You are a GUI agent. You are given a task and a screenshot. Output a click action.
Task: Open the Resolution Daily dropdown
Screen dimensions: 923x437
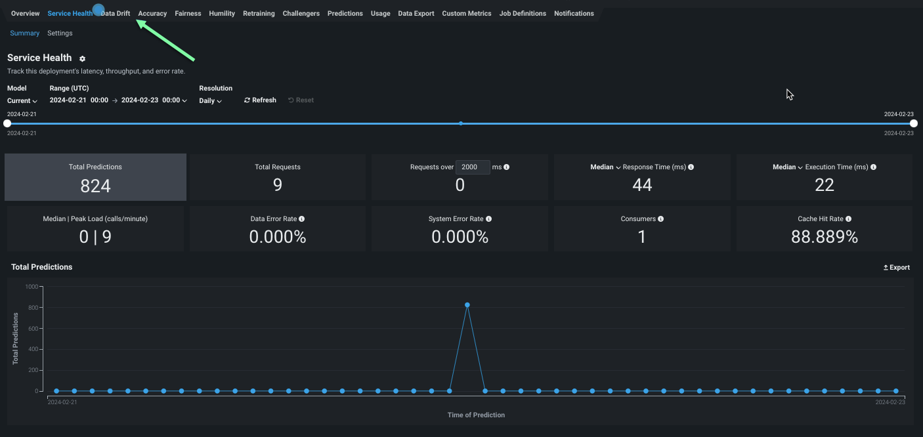coord(210,101)
